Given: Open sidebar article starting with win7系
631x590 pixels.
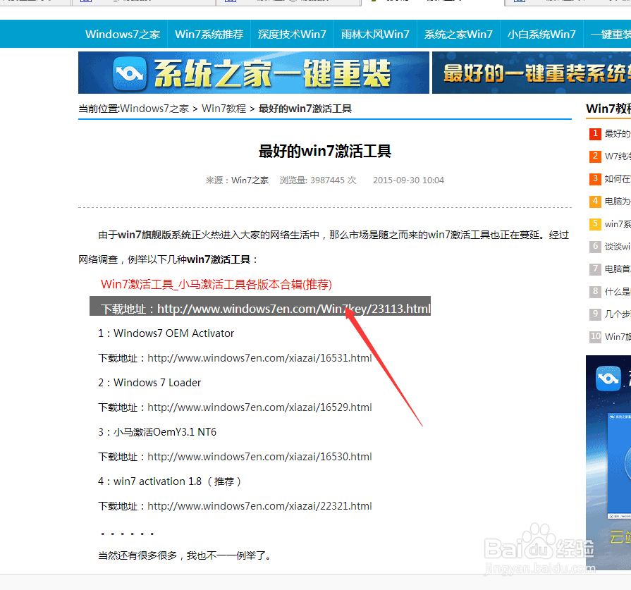Looking at the screenshot, I should click(618, 223).
